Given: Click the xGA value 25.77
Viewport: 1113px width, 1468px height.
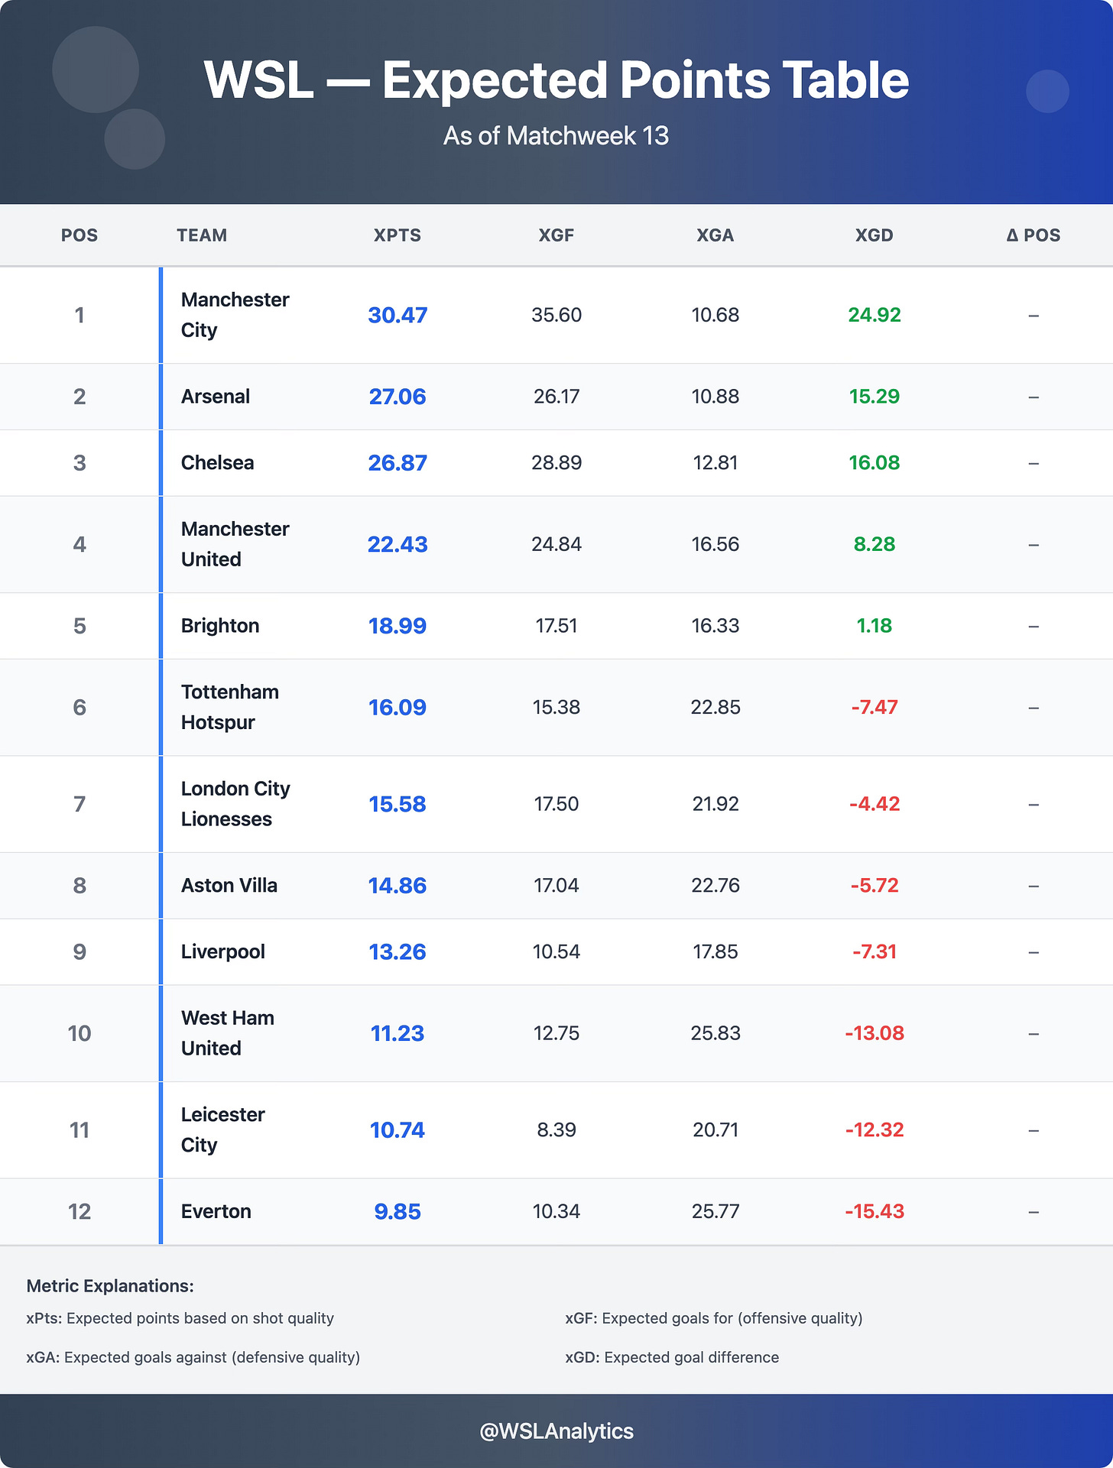Looking at the screenshot, I should (x=715, y=1212).
